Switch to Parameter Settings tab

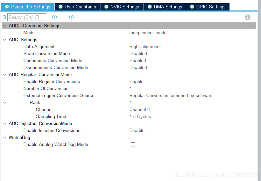pos(28,7)
